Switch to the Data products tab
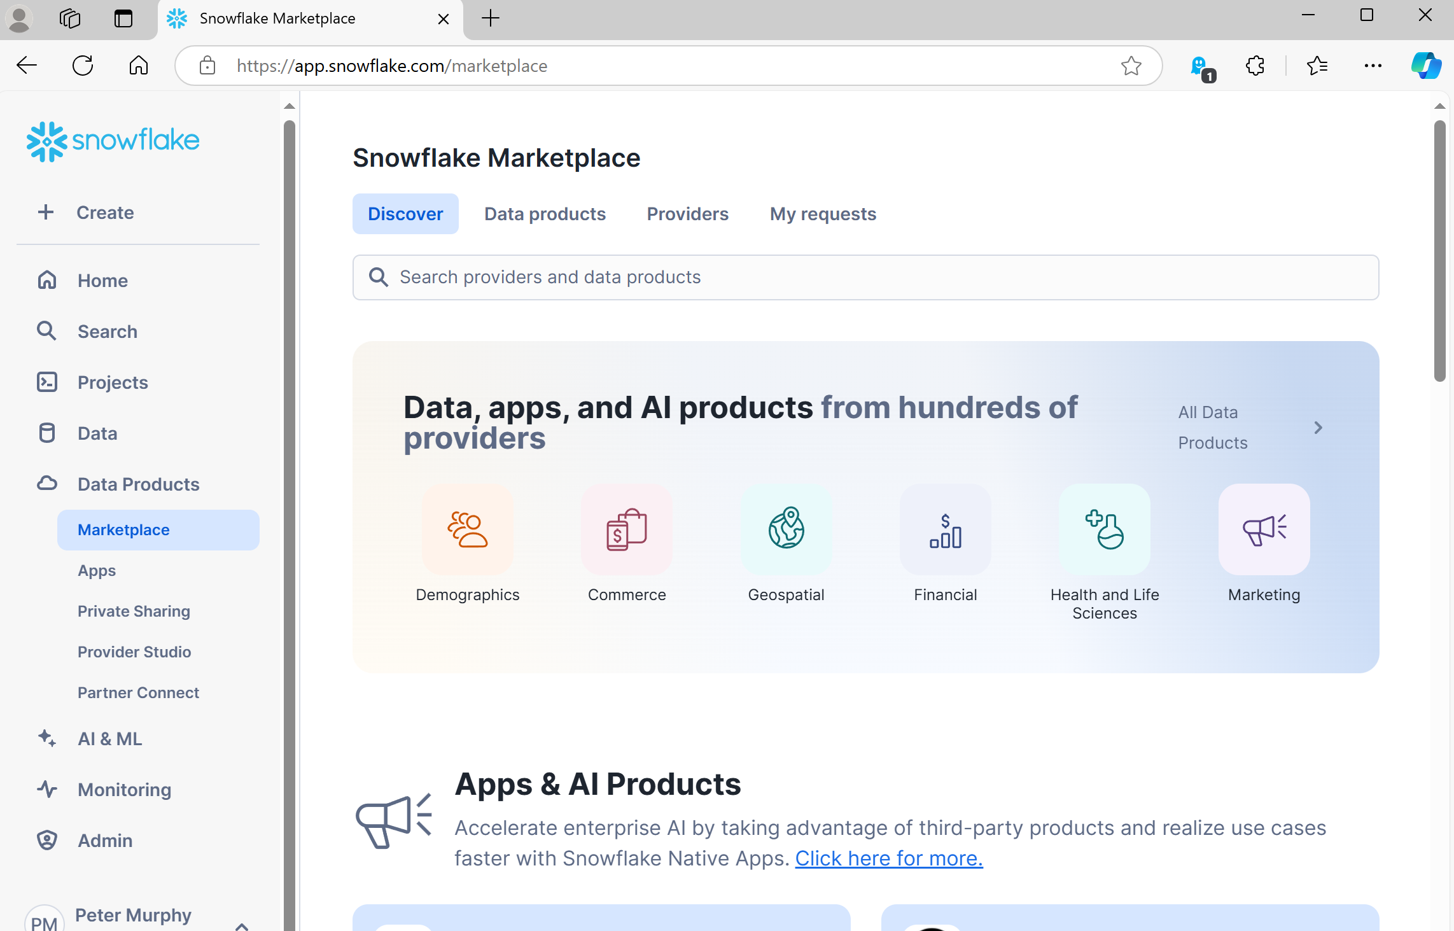The height and width of the screenshot is (931, 1454). 545,214
